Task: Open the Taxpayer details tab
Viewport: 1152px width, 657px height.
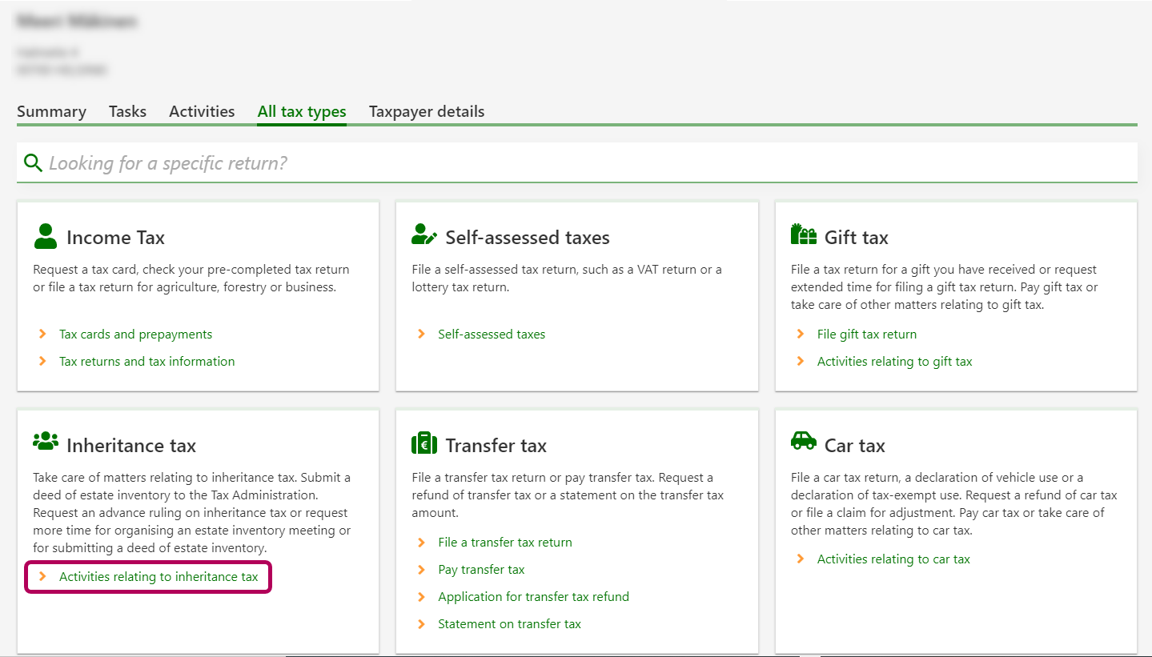Action: coord(427,112)
